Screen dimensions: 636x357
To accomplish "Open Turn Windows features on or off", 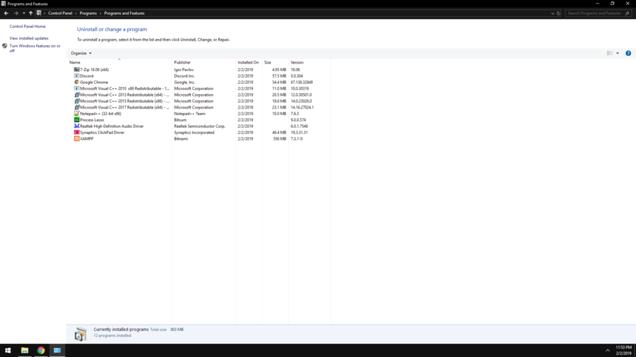I will pos(35,48).
